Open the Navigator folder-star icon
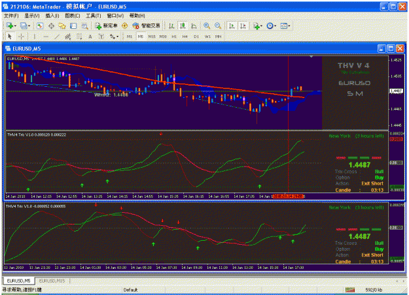Viewport: 409px width, 295px height. [x=62, y=25]
